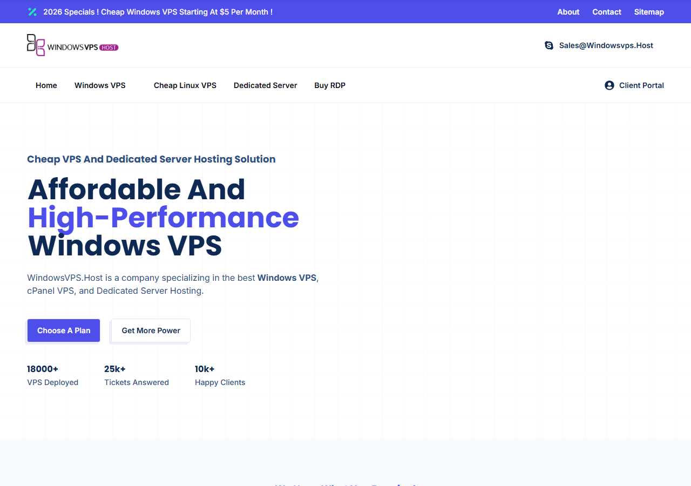Click the "Cheap VPS And Dedicated Server Hosting Solution" subtitle

(151, 159)
